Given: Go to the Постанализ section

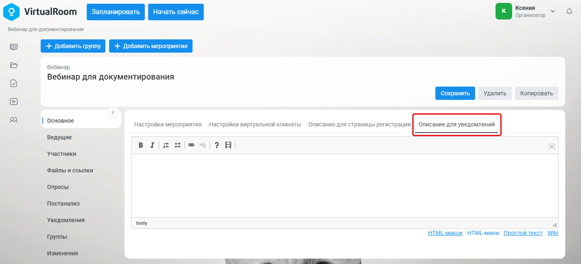Looking at the screenshot, I should click(63, 203).
